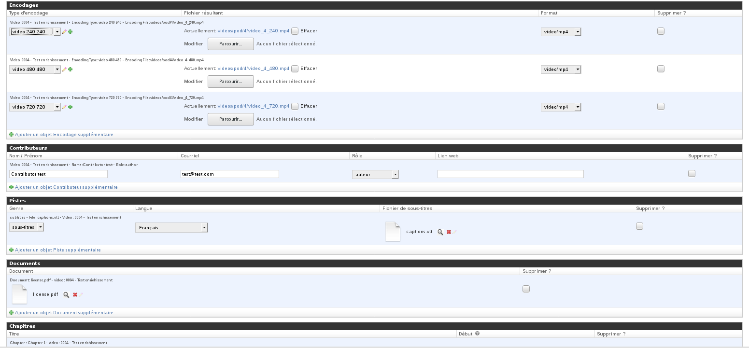749x348 pixels.
Task: Click the Lien web input field
Action: 510,174
